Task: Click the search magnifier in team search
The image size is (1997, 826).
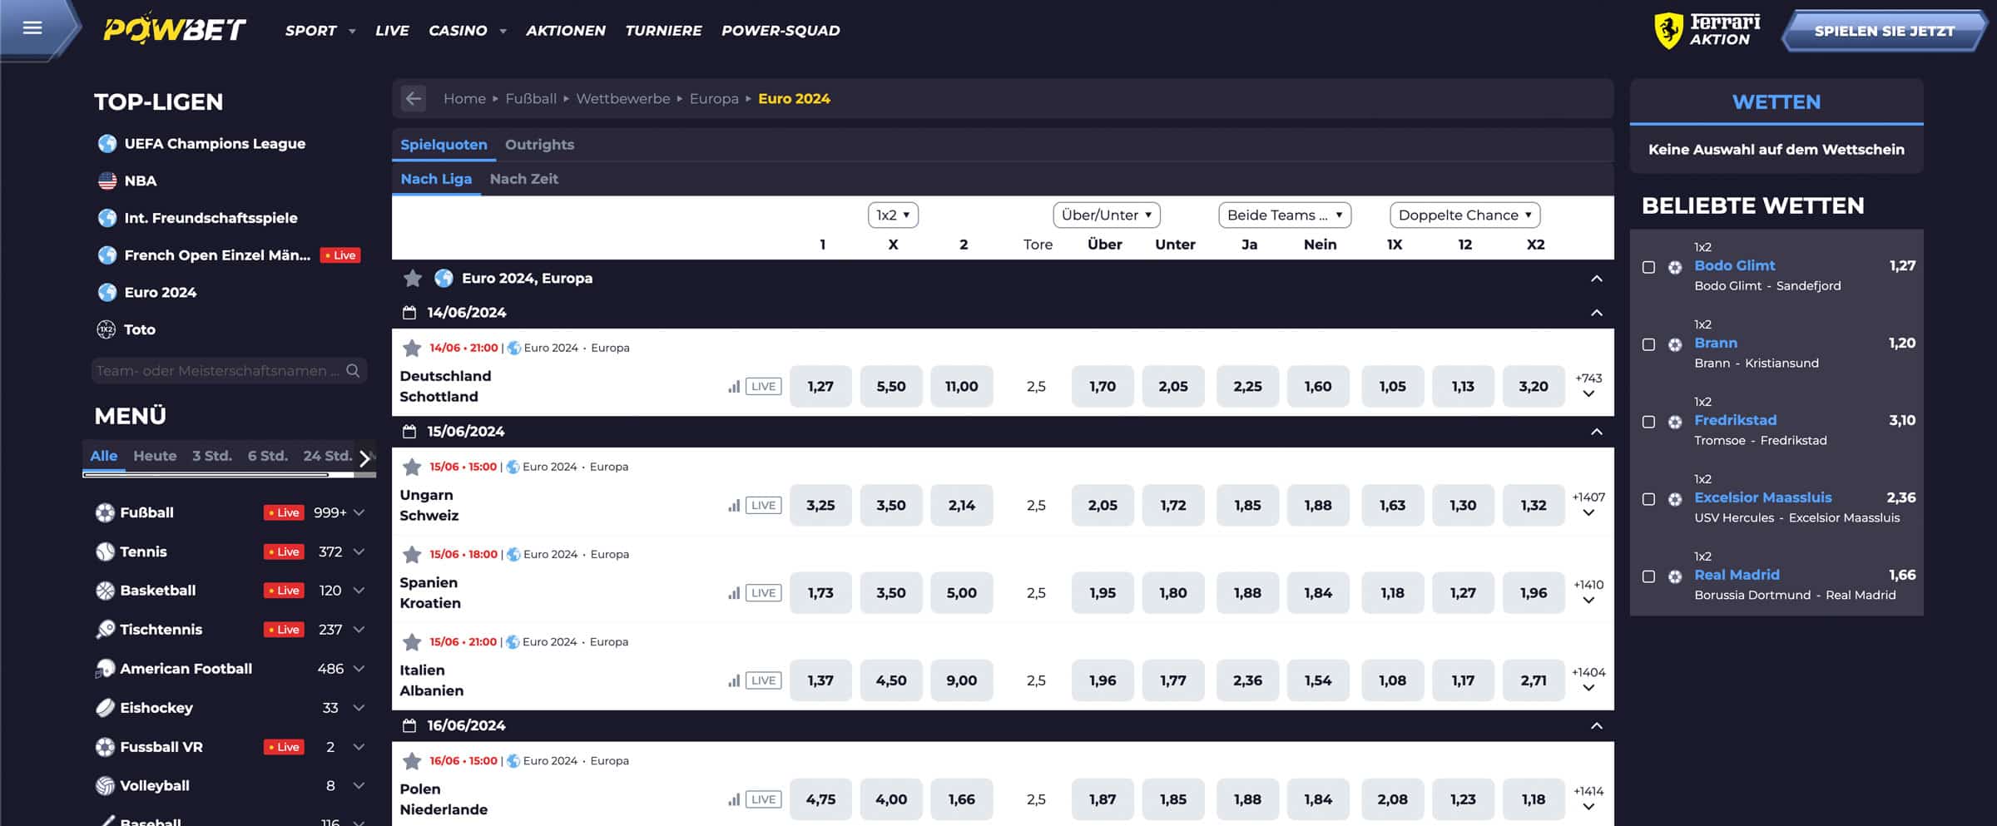Action: pyautogui.click(x=353, y=370)
